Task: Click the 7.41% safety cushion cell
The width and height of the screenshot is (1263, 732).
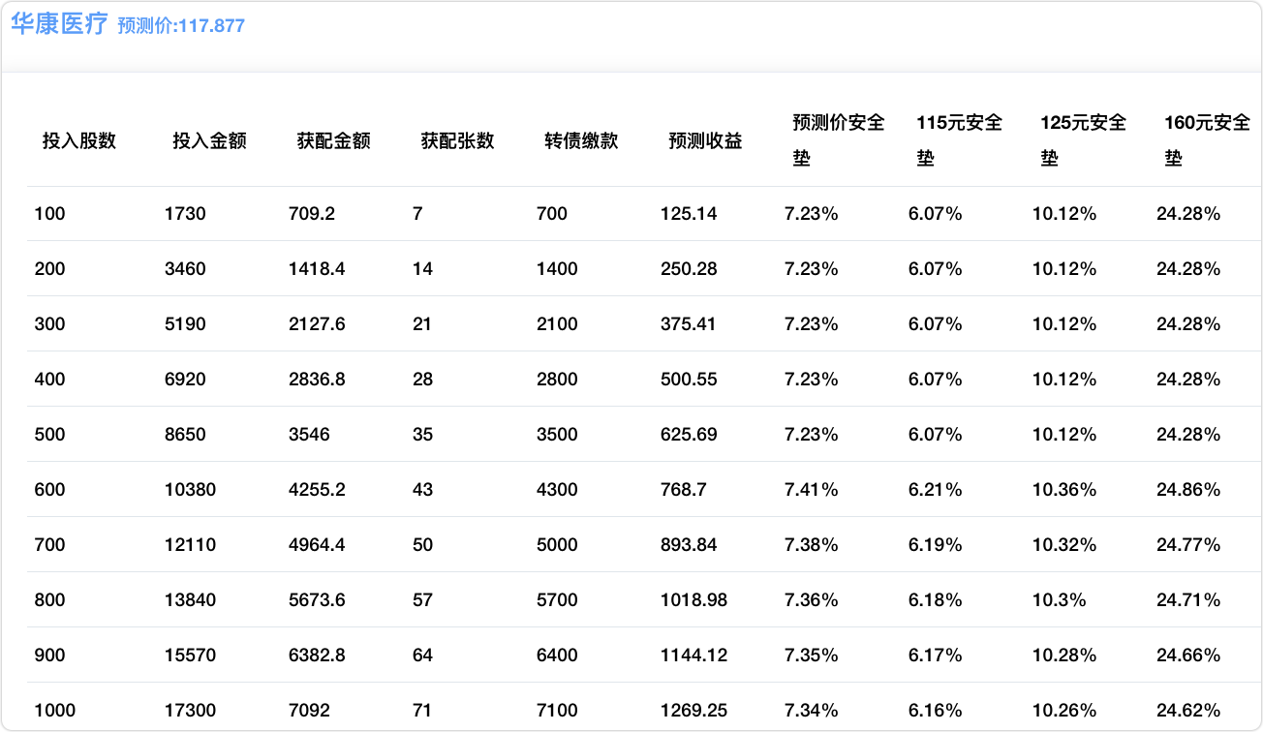Action: tap(811, 490)
